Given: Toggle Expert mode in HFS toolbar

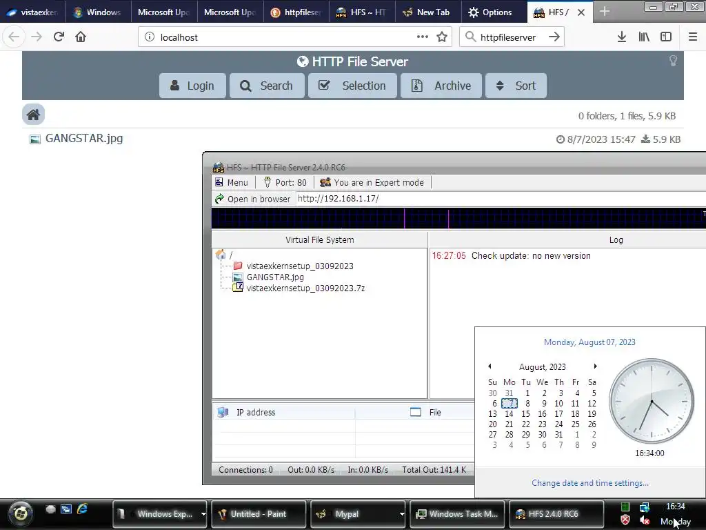Looking at the screenshot, I should (x=372, y=182).
